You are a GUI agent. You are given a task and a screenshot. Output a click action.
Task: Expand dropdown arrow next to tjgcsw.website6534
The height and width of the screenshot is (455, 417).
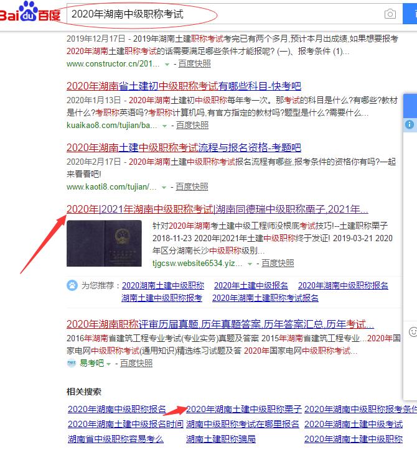pos(250,264)
